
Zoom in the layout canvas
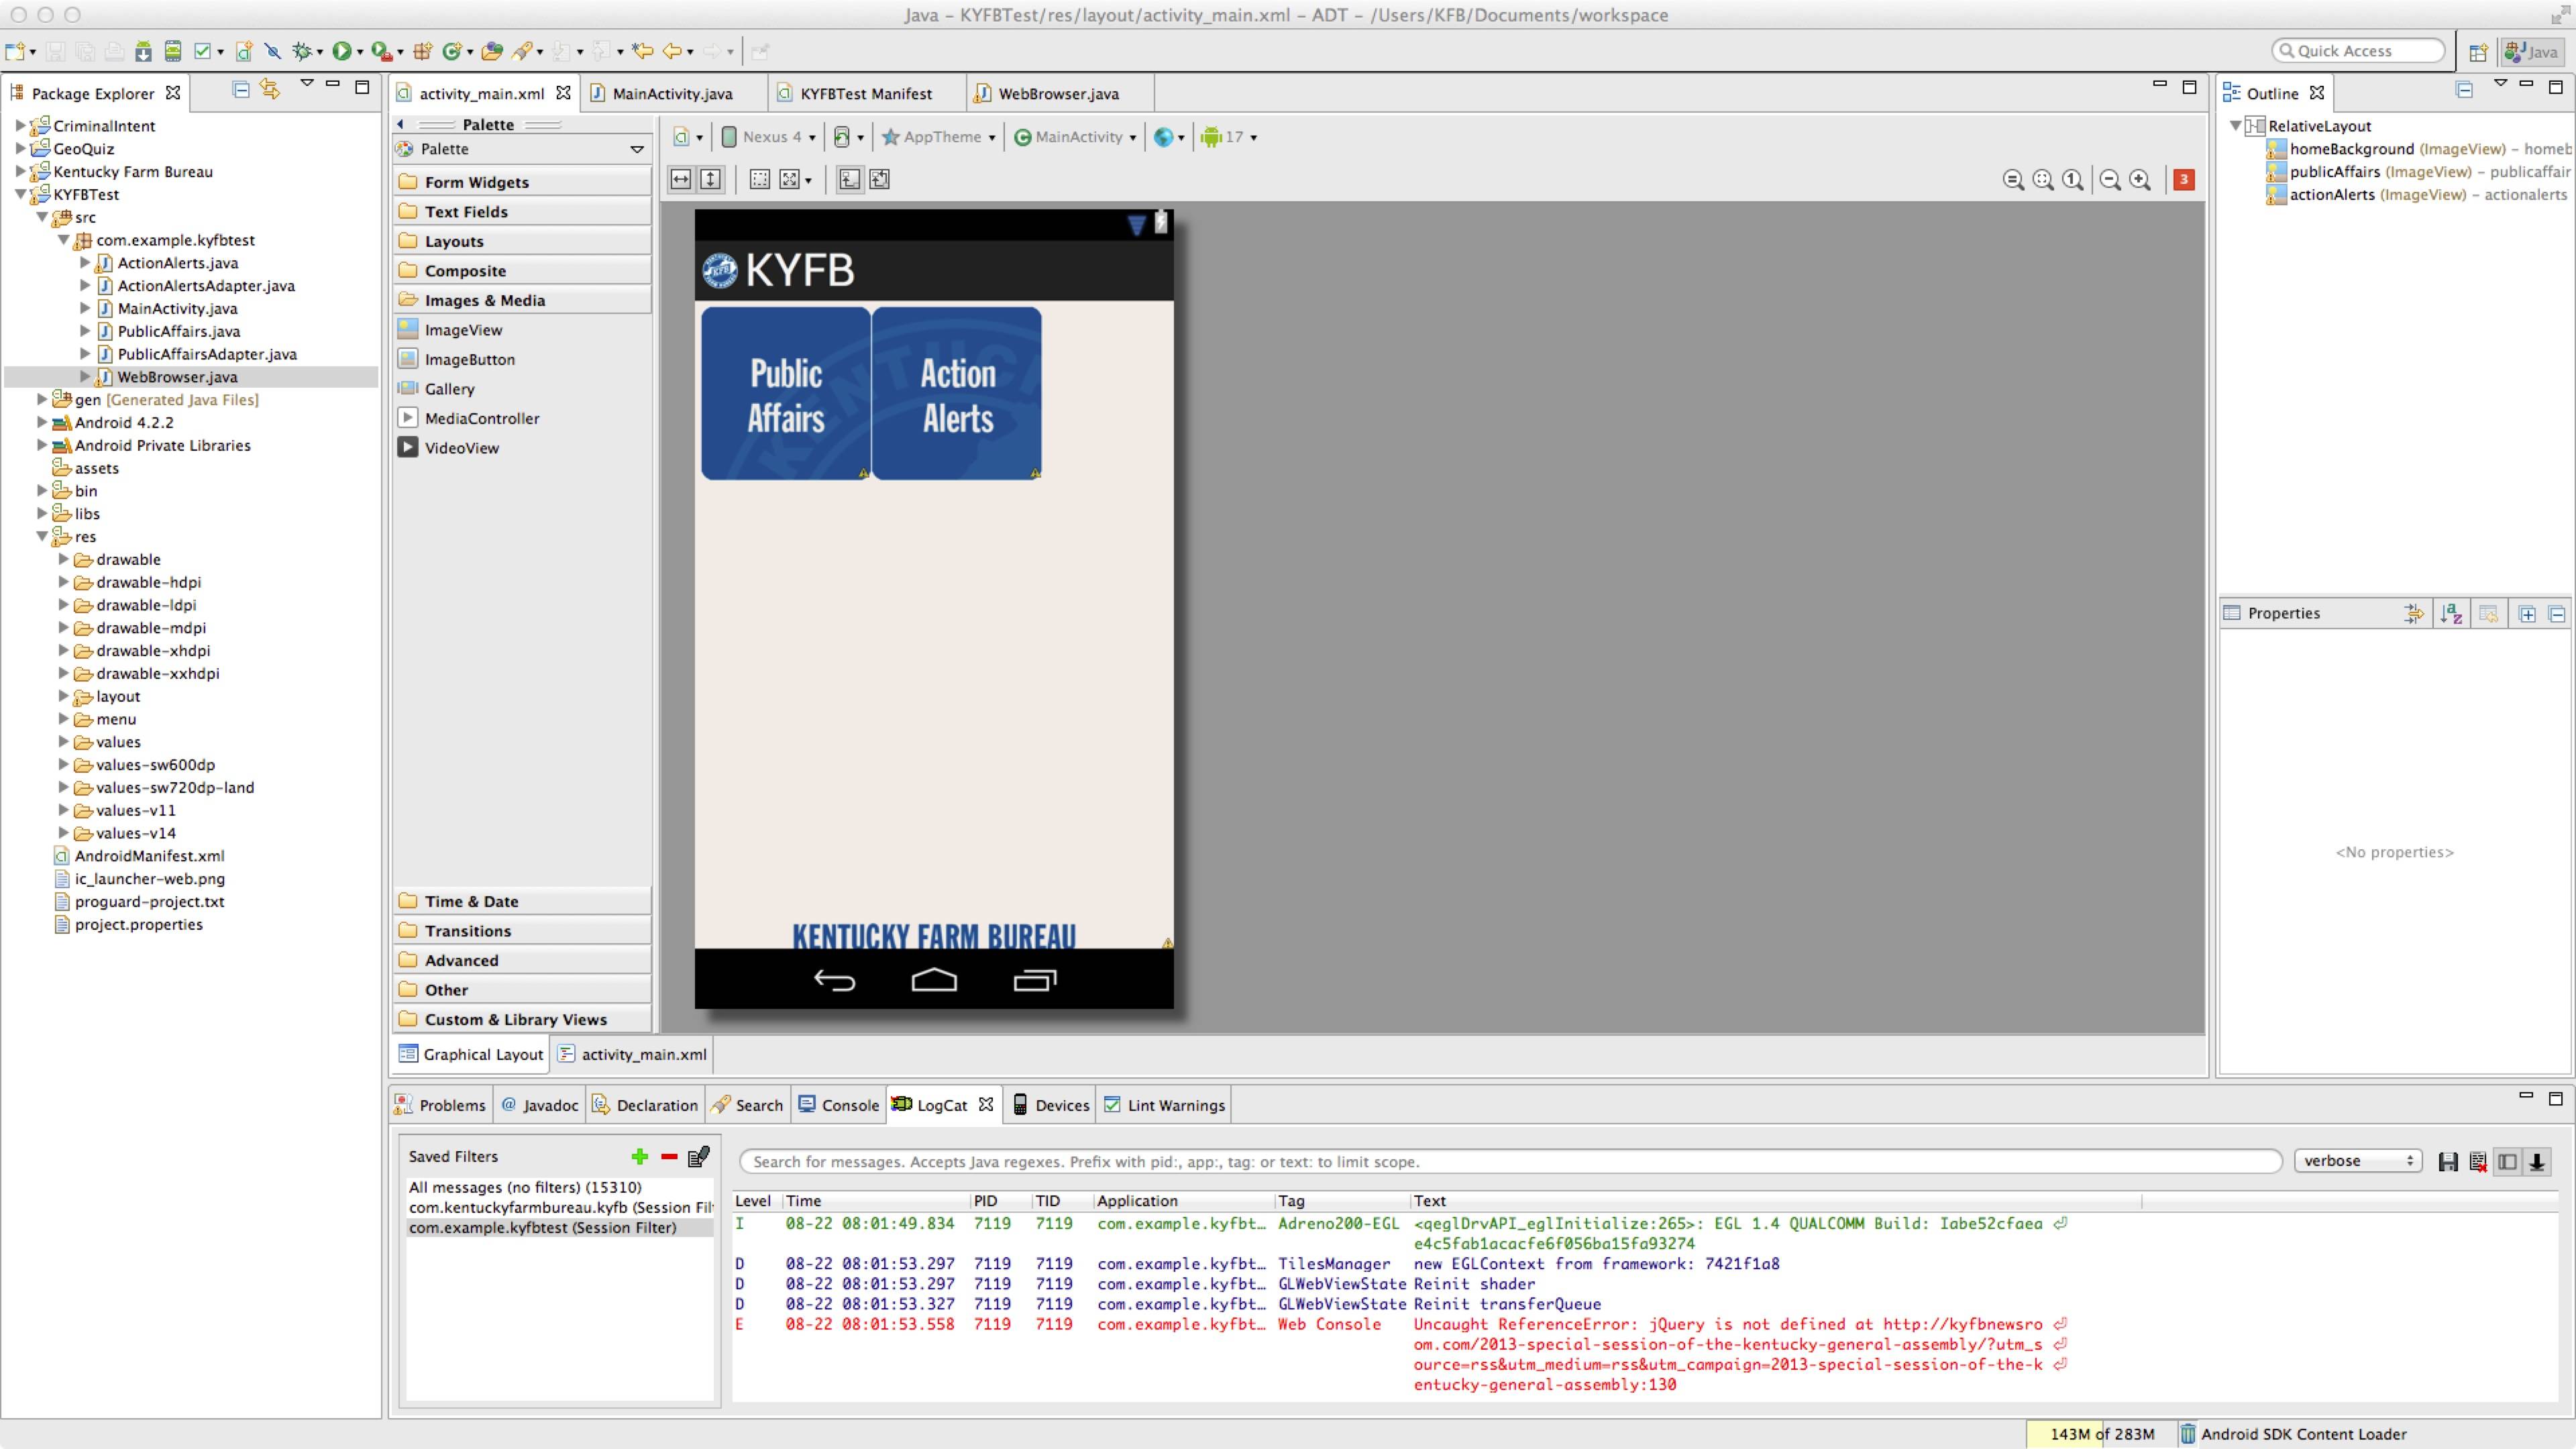2139,180
